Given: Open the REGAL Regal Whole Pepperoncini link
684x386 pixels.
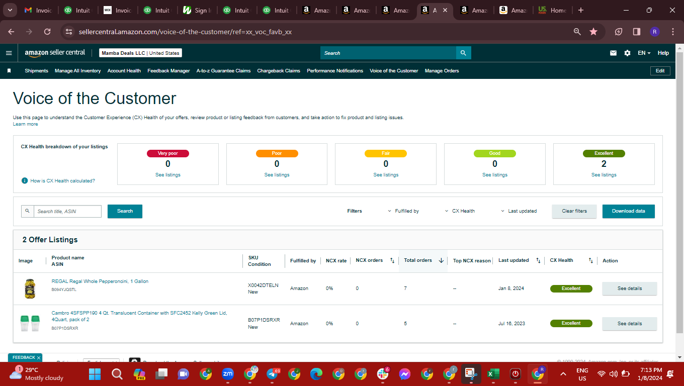Looking at the screenshot, I should [x=100, y=281].
